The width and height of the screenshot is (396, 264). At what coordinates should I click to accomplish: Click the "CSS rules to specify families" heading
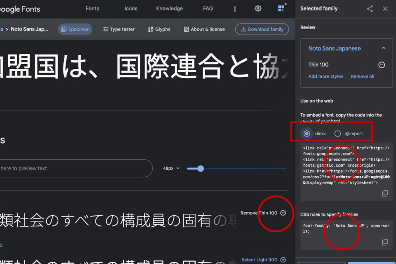[329, 215]
